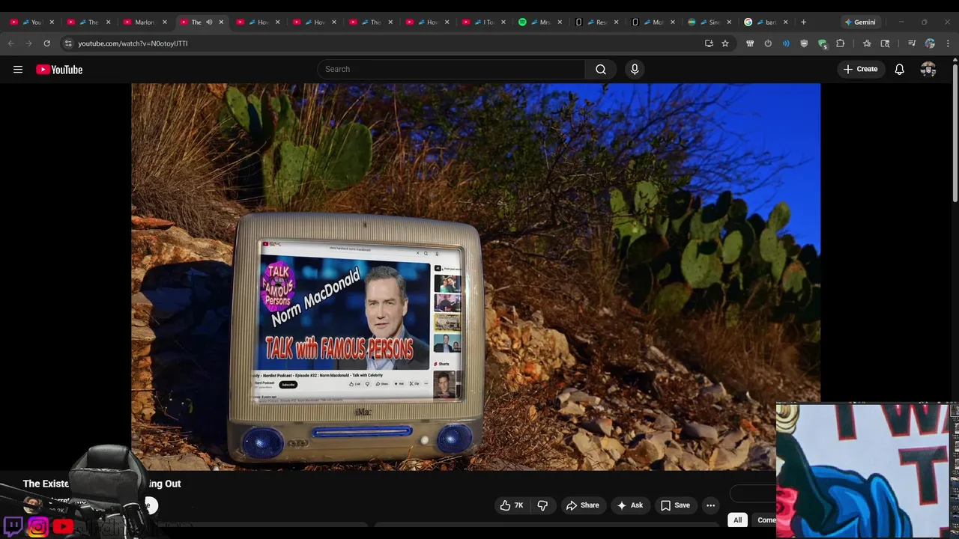This screenshot has width=959, height=539.
Task: Go to YouTube home via the logo
Action: tap(59, 70)
